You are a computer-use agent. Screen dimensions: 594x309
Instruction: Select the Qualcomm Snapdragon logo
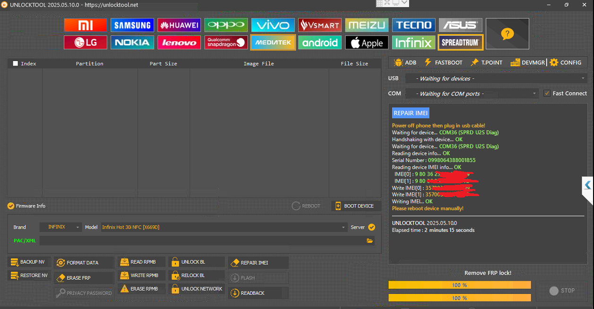coord(226,43)
